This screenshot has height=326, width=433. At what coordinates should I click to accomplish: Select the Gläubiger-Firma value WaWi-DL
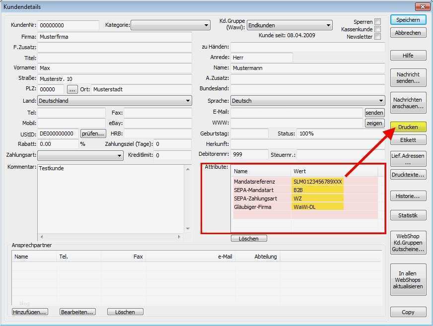(317, 207)
